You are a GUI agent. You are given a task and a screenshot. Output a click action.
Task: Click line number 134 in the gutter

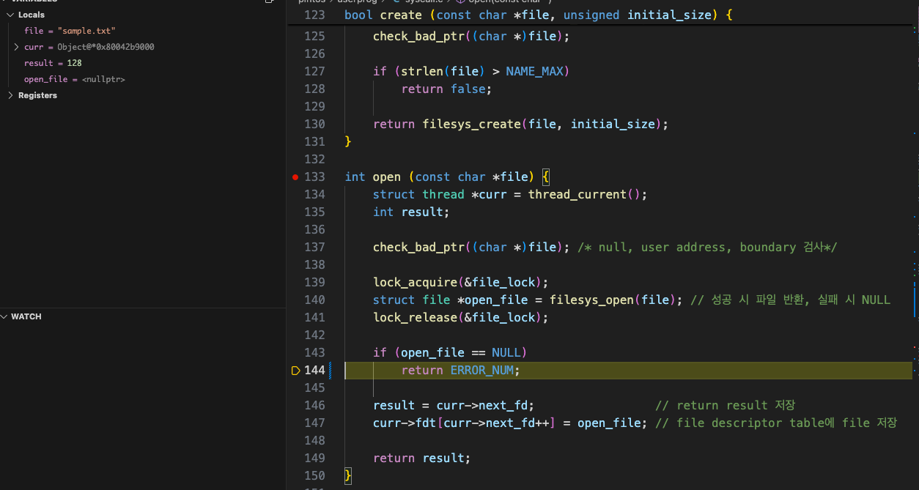tap(314, 194)
